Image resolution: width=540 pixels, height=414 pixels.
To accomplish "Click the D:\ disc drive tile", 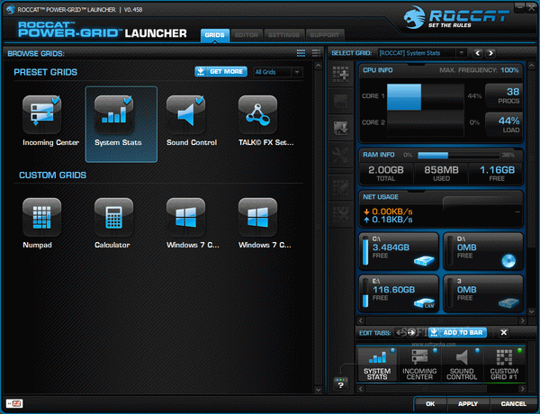I will click(483, 251).
